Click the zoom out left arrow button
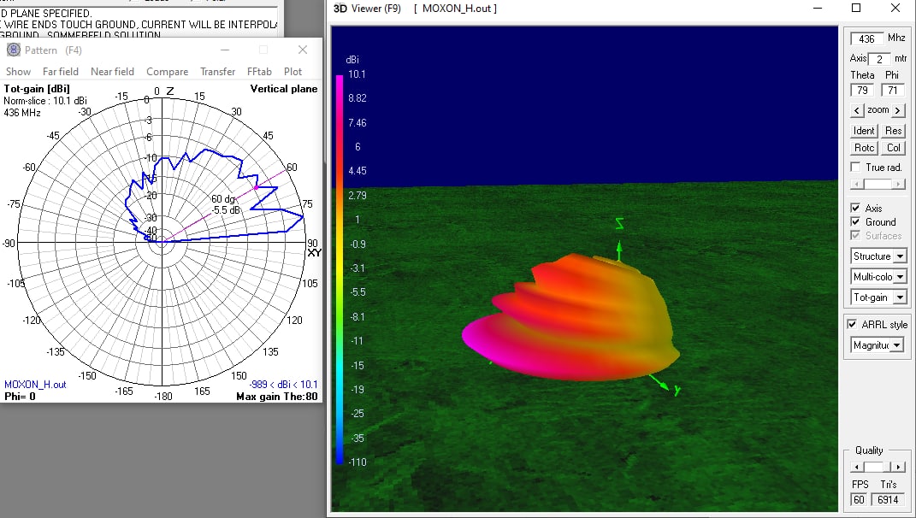Viewport: 916px width, 518px height. pos(856,110)
